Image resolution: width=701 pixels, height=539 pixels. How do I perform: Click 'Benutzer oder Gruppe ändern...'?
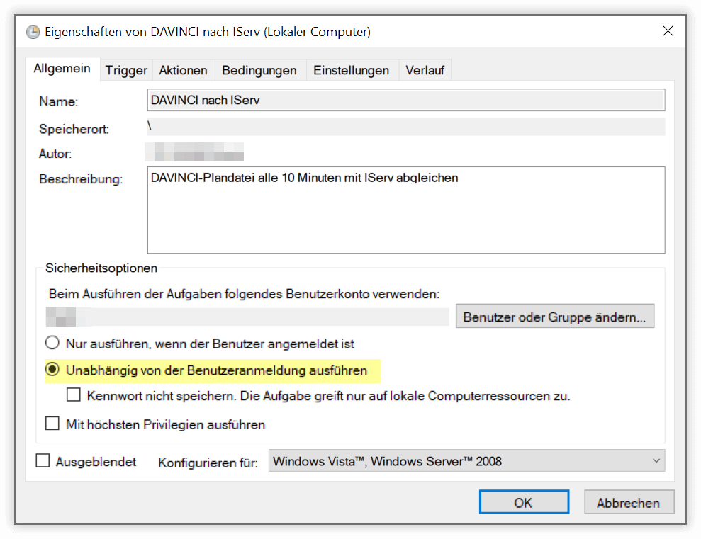555,316
